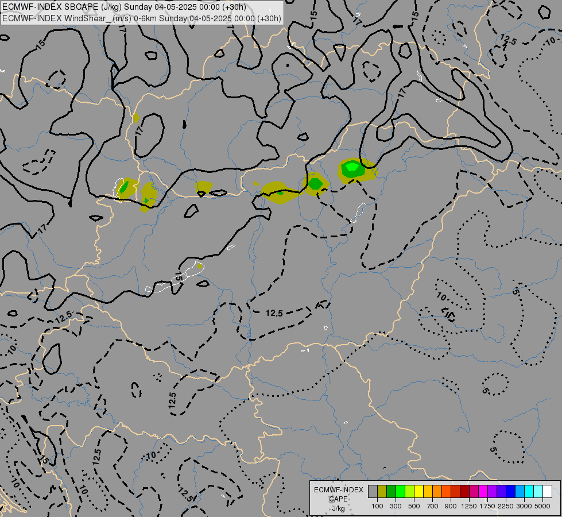The height and width of the screenshot is (517, 562).
Task: Select the brick red swatch after 900 tick
Action: 456,492
